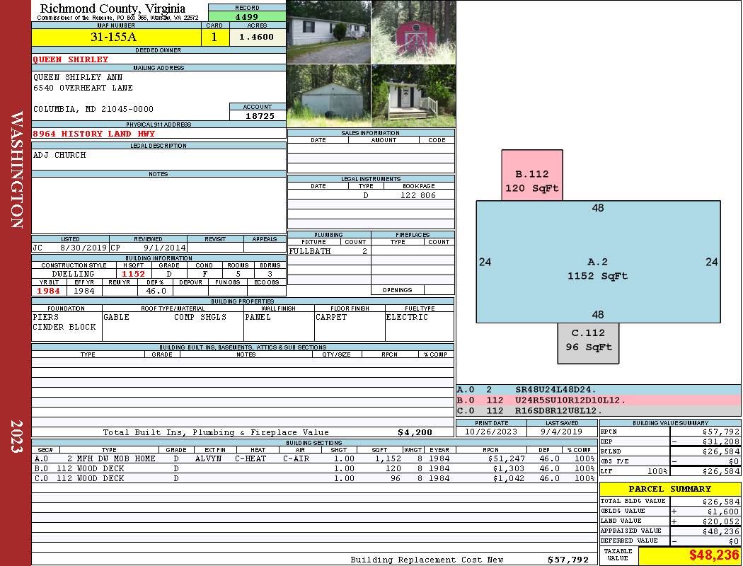Open the white shed with steps photo
Image resolution: width=743 pixels, height=566 pixels.
point(413,96)
